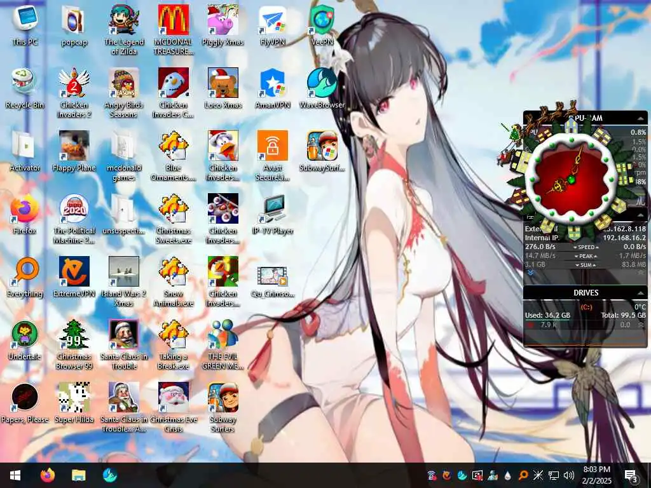
Task: Launch Firefox from the taskbar
Action: (47, 475)
